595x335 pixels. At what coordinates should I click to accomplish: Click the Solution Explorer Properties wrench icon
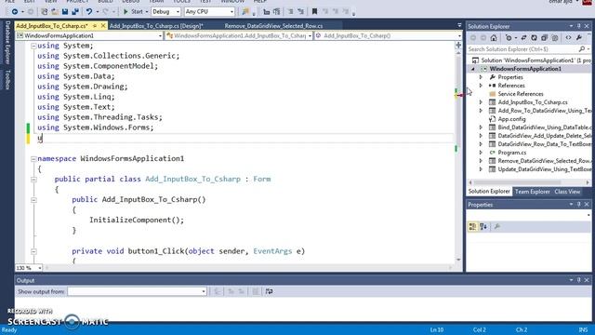pyautogui.click(x=578, y=37)
